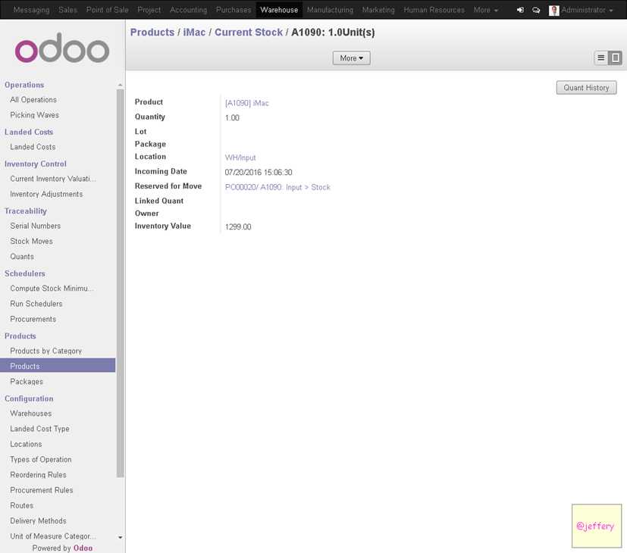Open the Project menu
Viewport: 627px width, 553px height.
point(149,10)
